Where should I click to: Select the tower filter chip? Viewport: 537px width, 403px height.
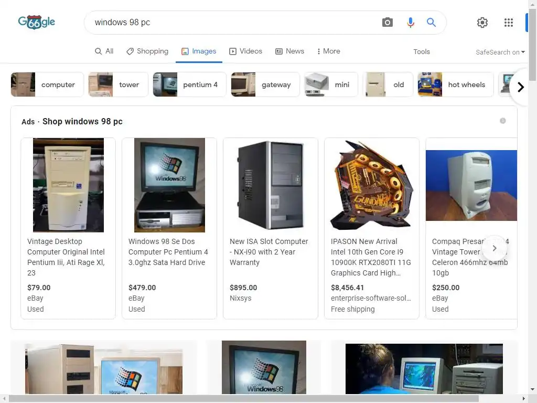point(118,84)
